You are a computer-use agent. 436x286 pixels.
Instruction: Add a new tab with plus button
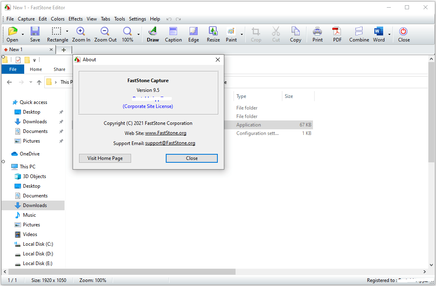coord(64,50)
